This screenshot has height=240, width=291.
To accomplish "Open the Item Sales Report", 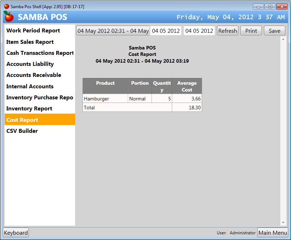I will (40, 42).
